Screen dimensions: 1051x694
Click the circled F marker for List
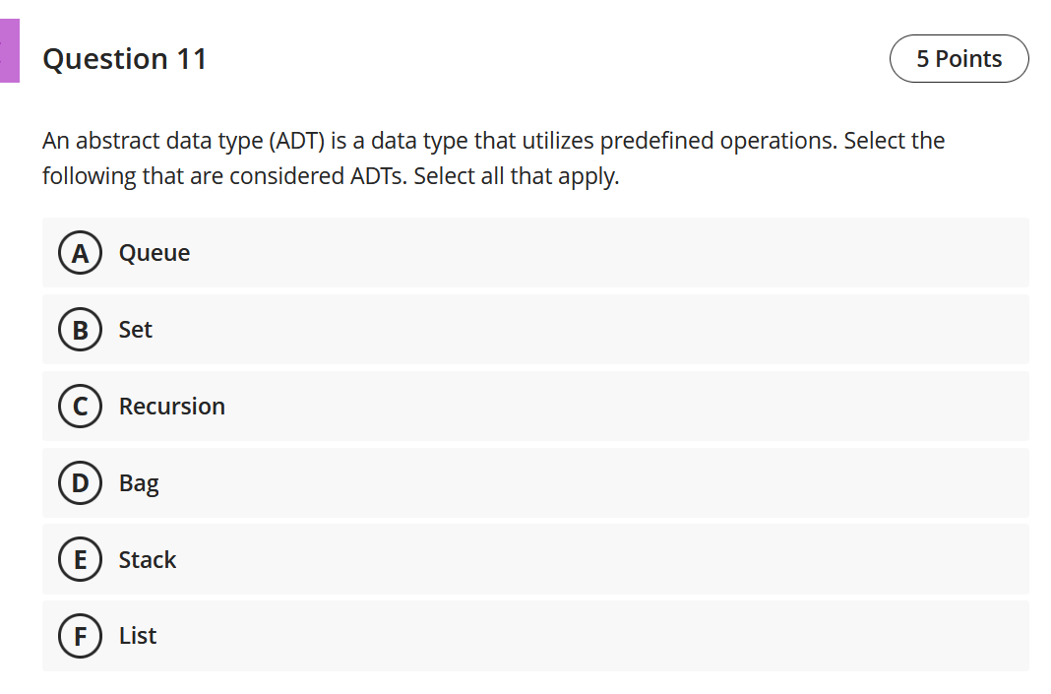click(80, 635)
